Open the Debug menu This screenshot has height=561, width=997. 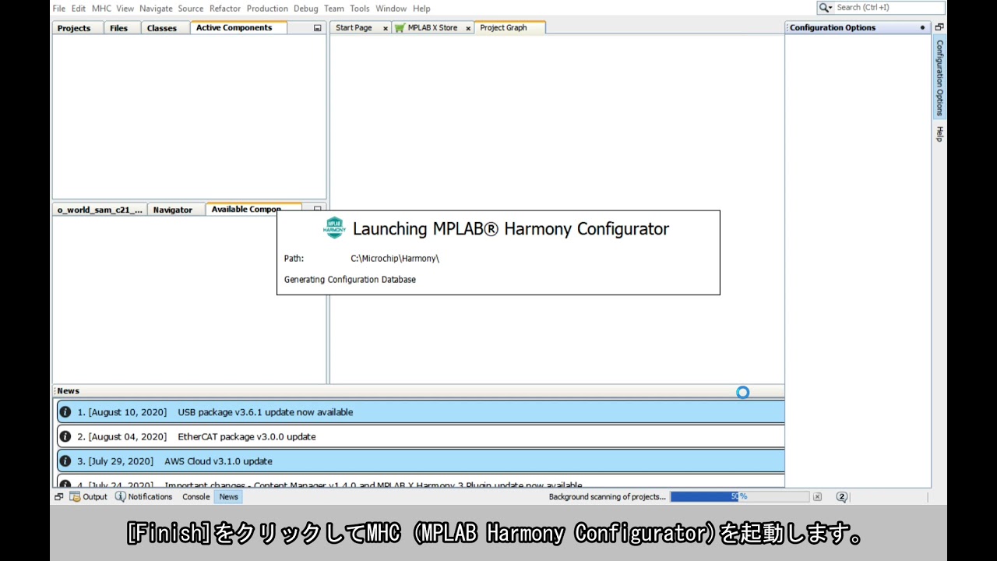[306, 9]
